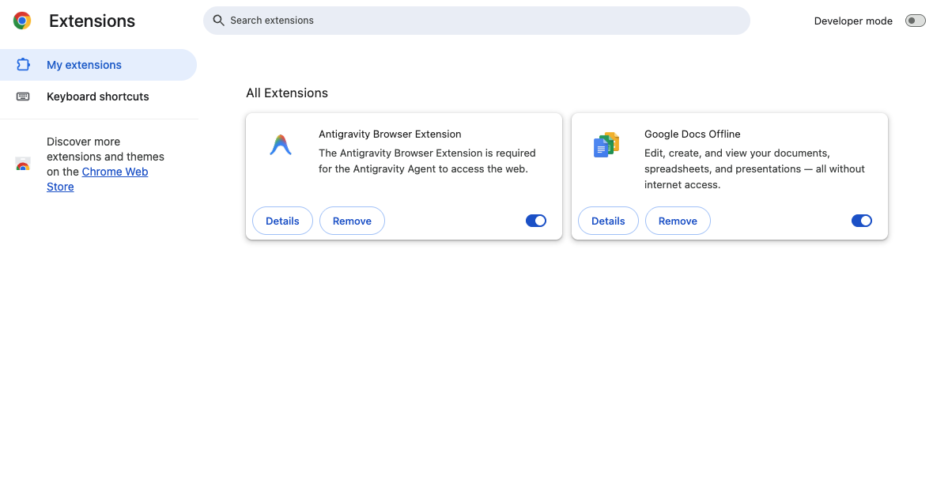Enable Developer mode switch
Image resolution: width=933 pixels, height=488 pixels.
pyautogui.click(x=915, y=21)
